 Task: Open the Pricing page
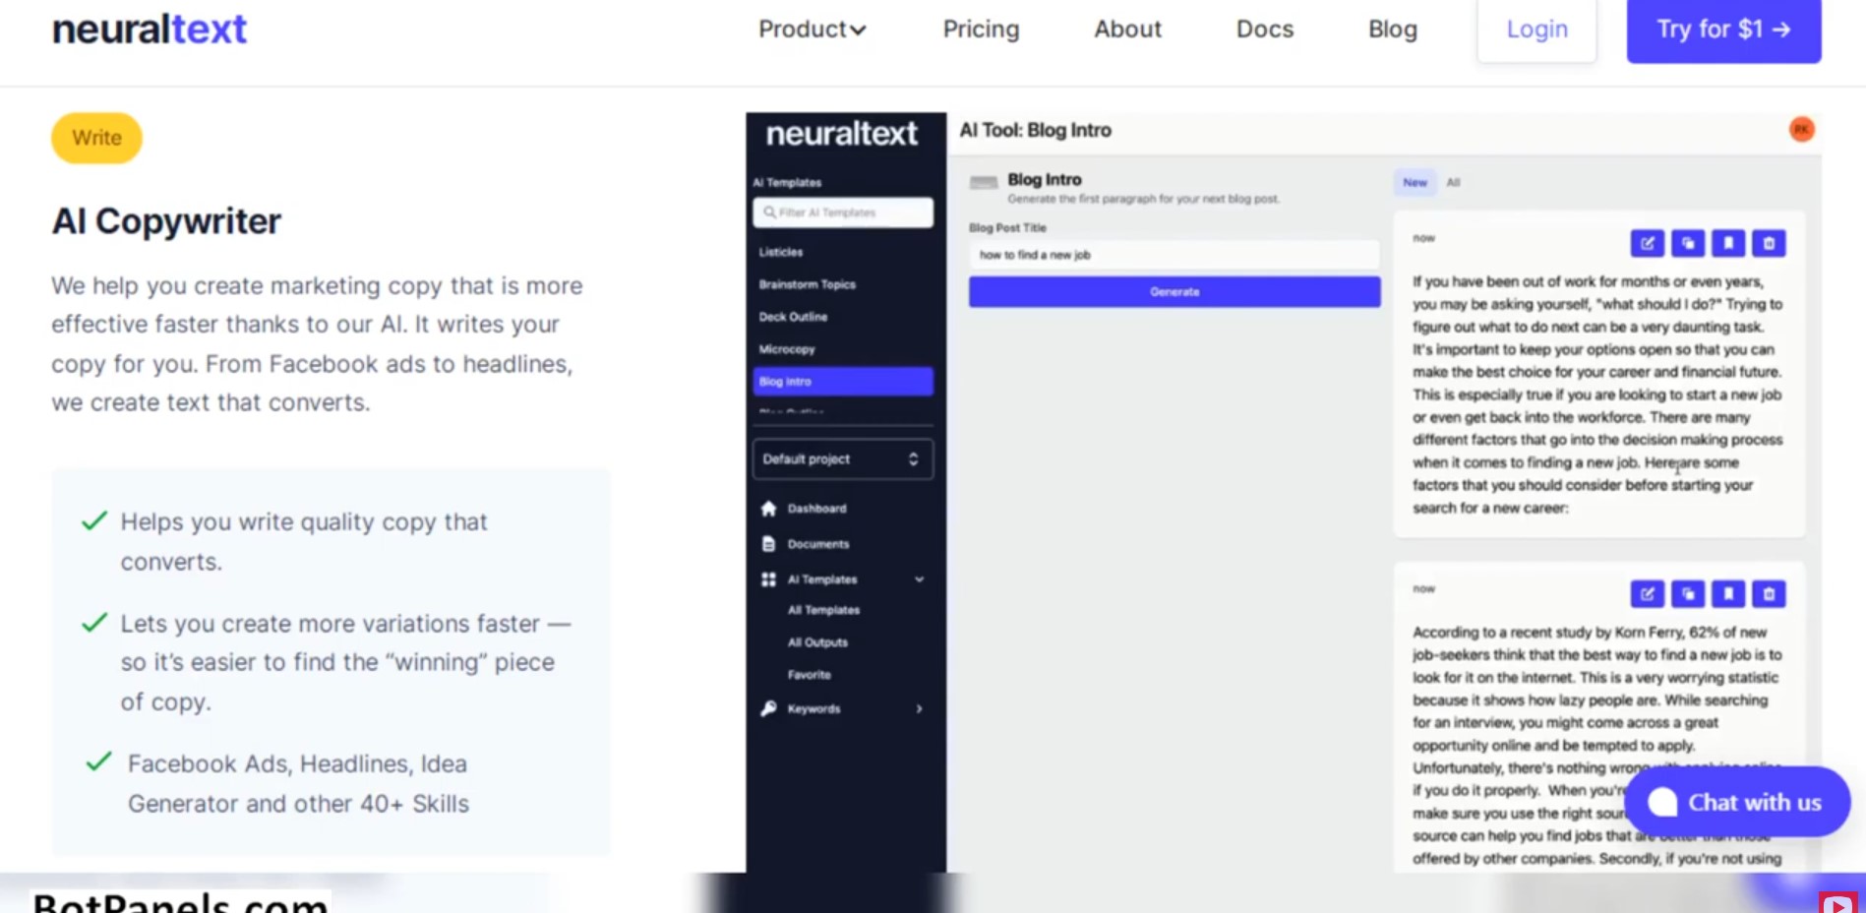tap(981, 30)
